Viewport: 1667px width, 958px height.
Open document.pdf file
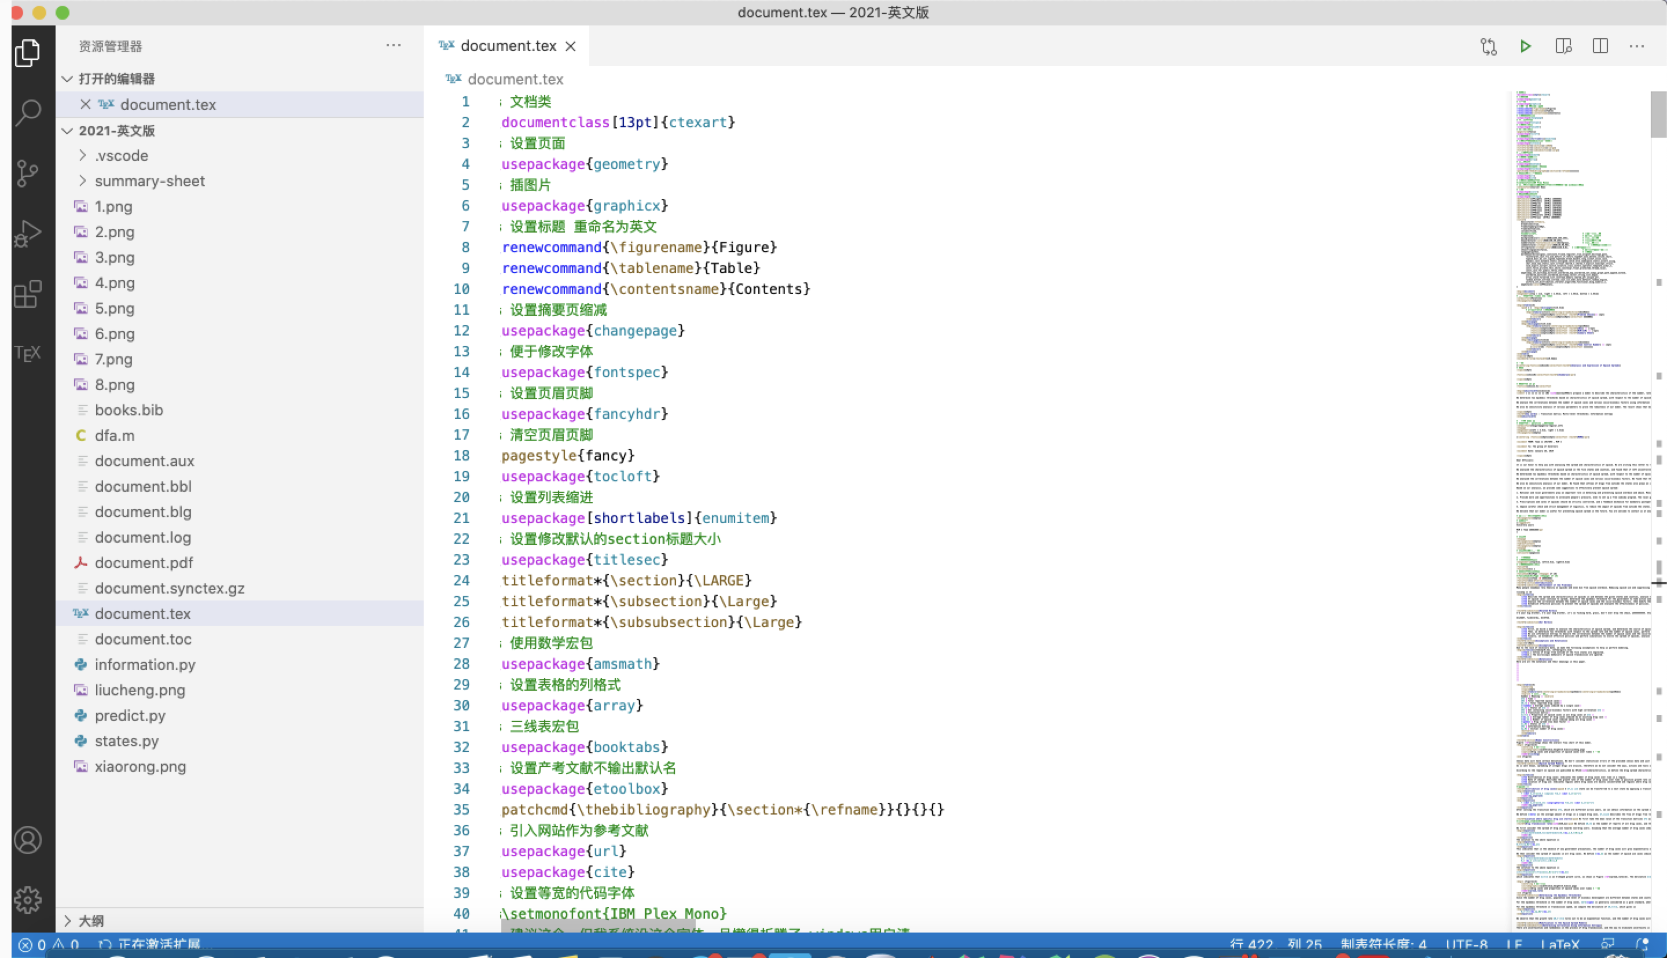240,562
